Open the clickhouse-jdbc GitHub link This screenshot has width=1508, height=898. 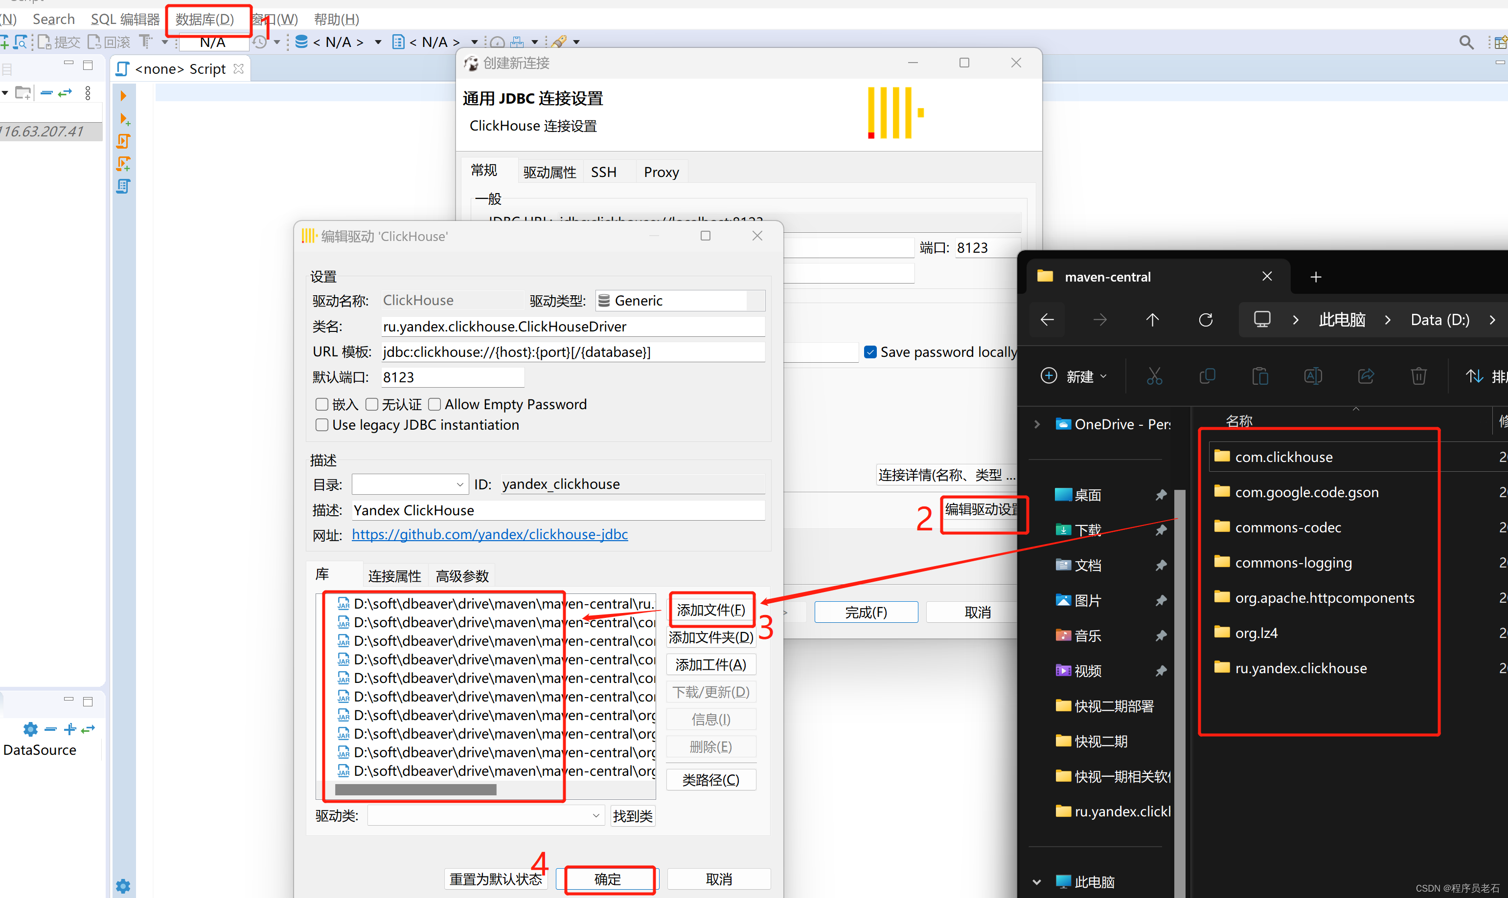click(490, 534)
